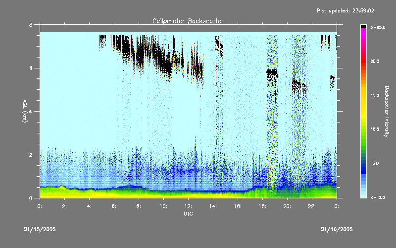Click the <- 0.0 colorbar minimum label
396x248 pixels.
[378, 197]
